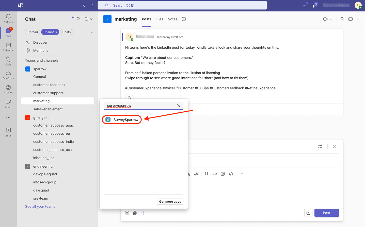The height and width of the screenshot is (227, 365).
Task: Open the See all your teams link
Action: click(x=40, y=206)
